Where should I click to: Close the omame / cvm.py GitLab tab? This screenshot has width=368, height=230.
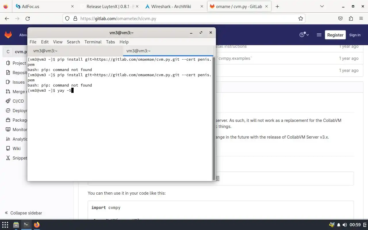click(267, 6)
